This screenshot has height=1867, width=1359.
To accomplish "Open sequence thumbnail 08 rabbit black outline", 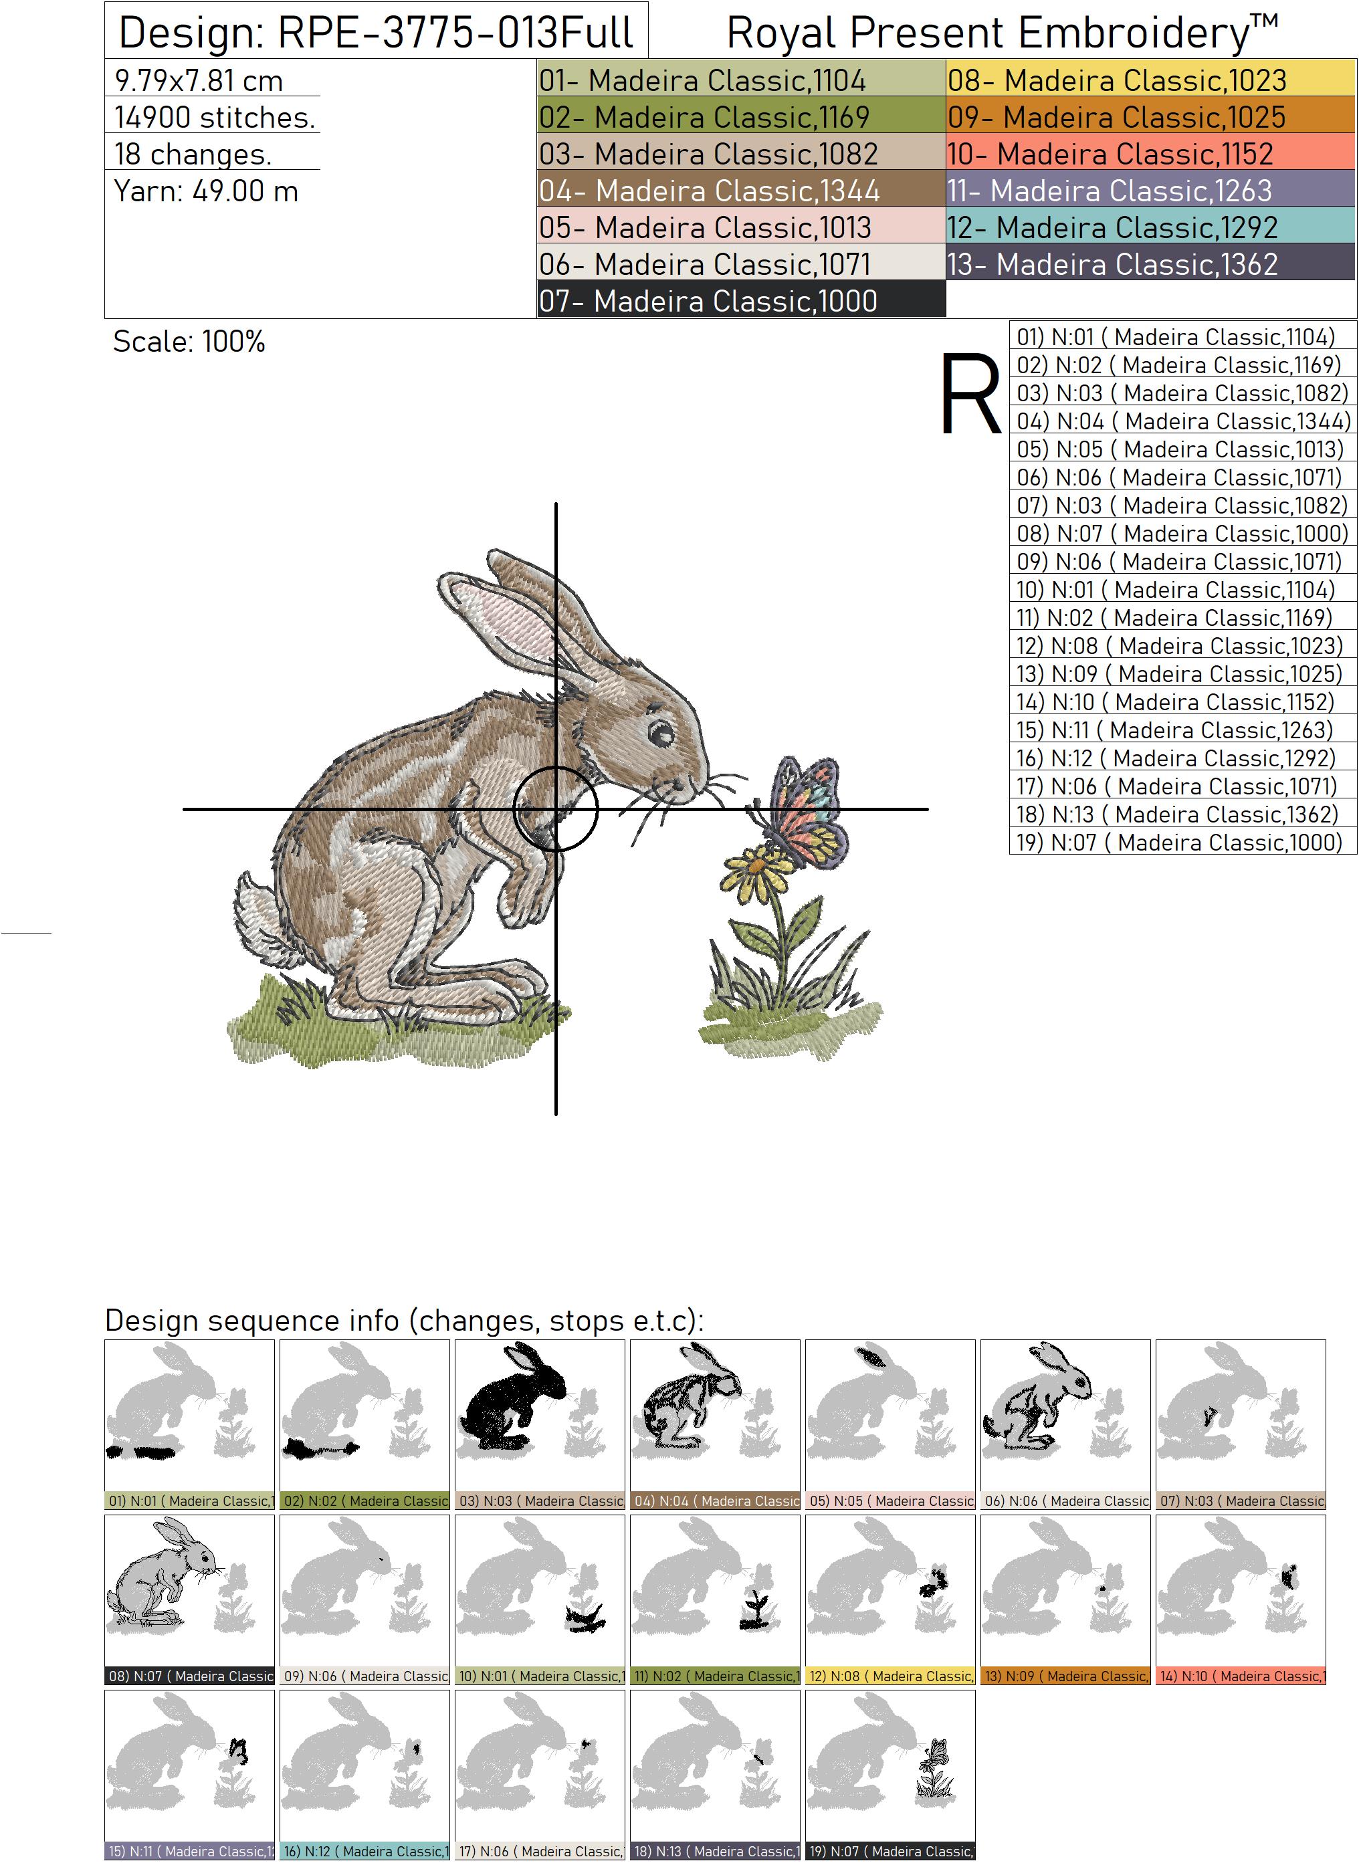I will point(189,1591).
